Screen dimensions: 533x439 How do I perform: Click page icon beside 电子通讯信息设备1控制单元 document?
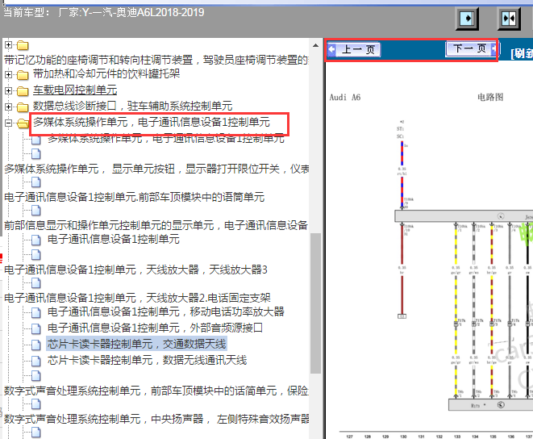36,240
